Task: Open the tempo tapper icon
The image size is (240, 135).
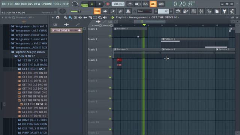Action: point(232,11)
